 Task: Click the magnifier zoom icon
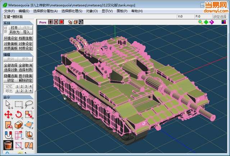(x=201, y=22)
